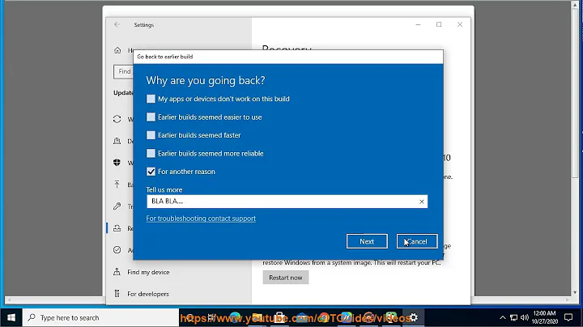Screen dimensions: 583x327
Task: Open volume control tray icon
Action: pos(525,318)
